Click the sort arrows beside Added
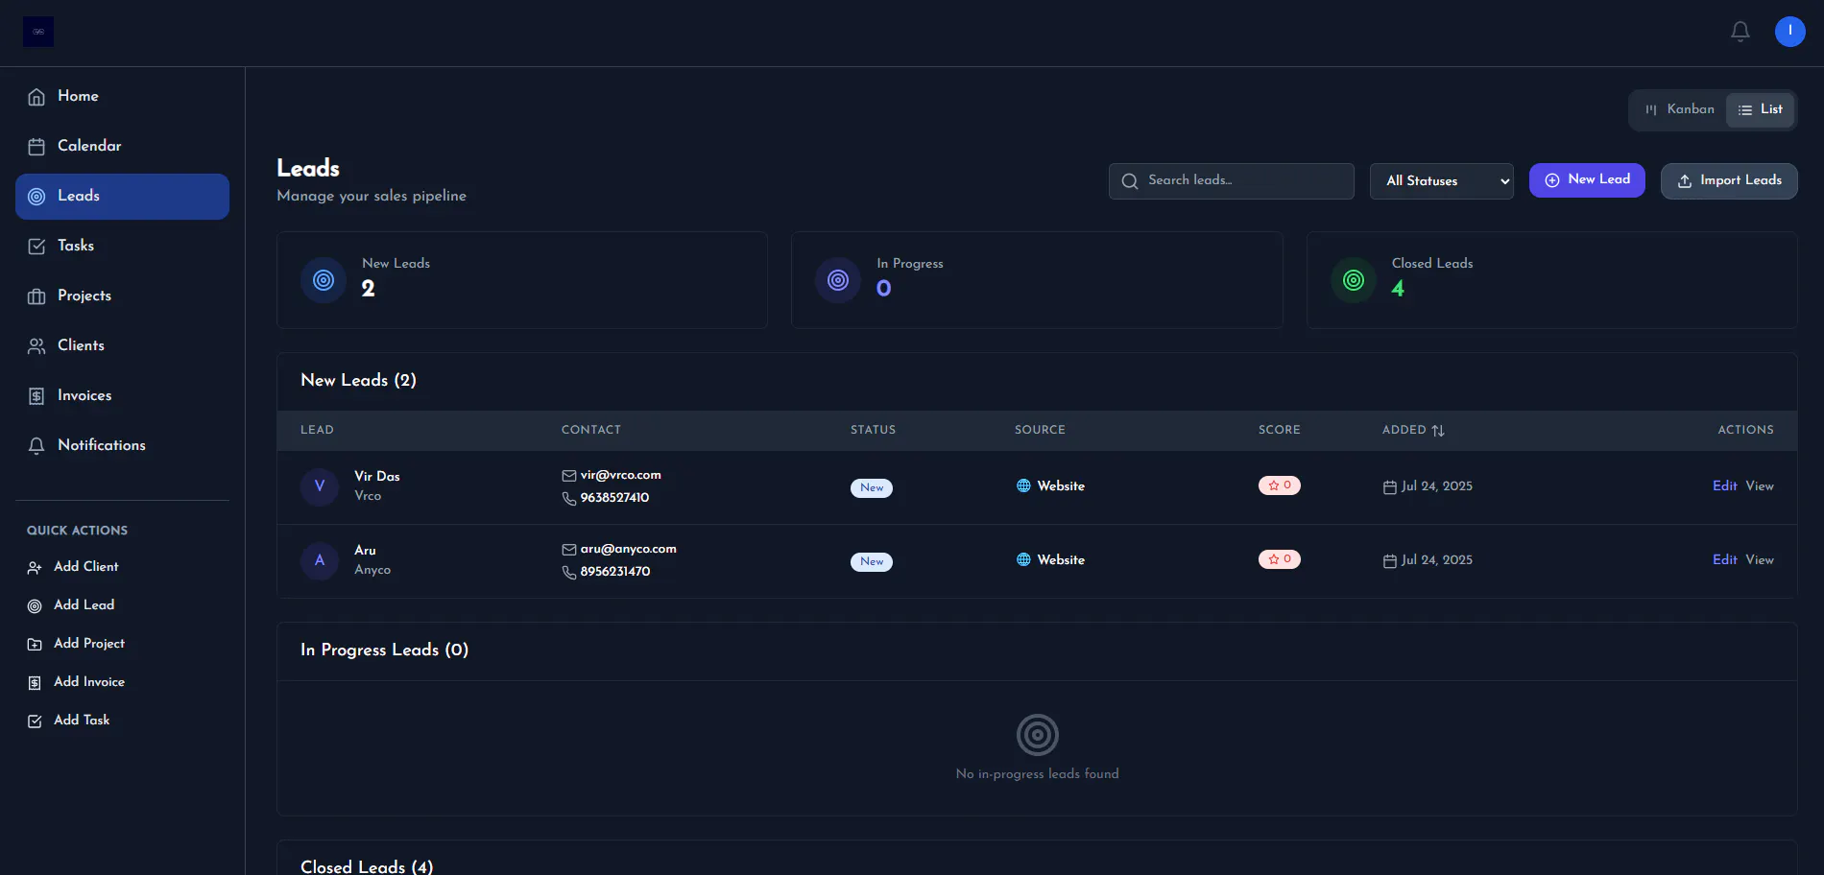 (x=1438, y=431)
